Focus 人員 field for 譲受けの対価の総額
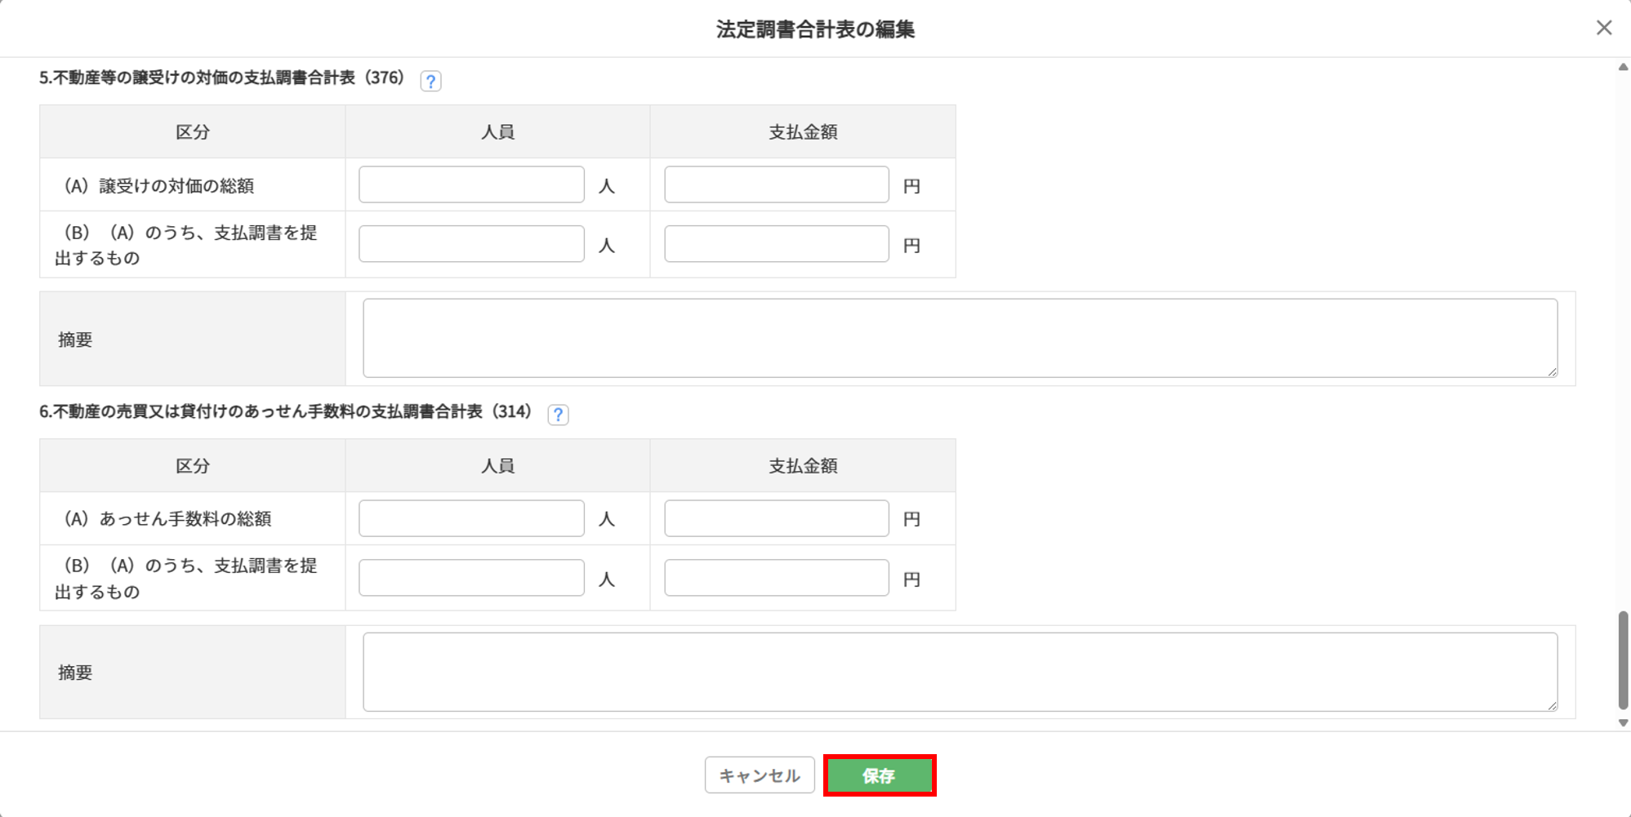1631x817 pixels. 471,184
